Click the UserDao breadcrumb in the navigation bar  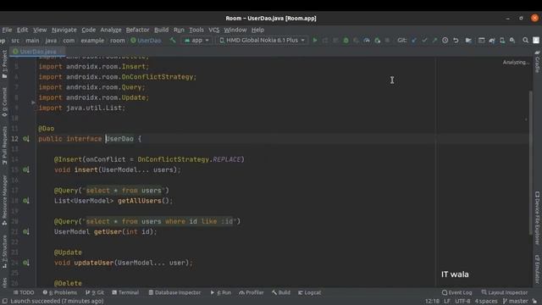click(x=146, y=41)
